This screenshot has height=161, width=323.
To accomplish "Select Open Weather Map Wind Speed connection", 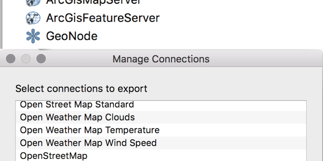I will point(161,143).
